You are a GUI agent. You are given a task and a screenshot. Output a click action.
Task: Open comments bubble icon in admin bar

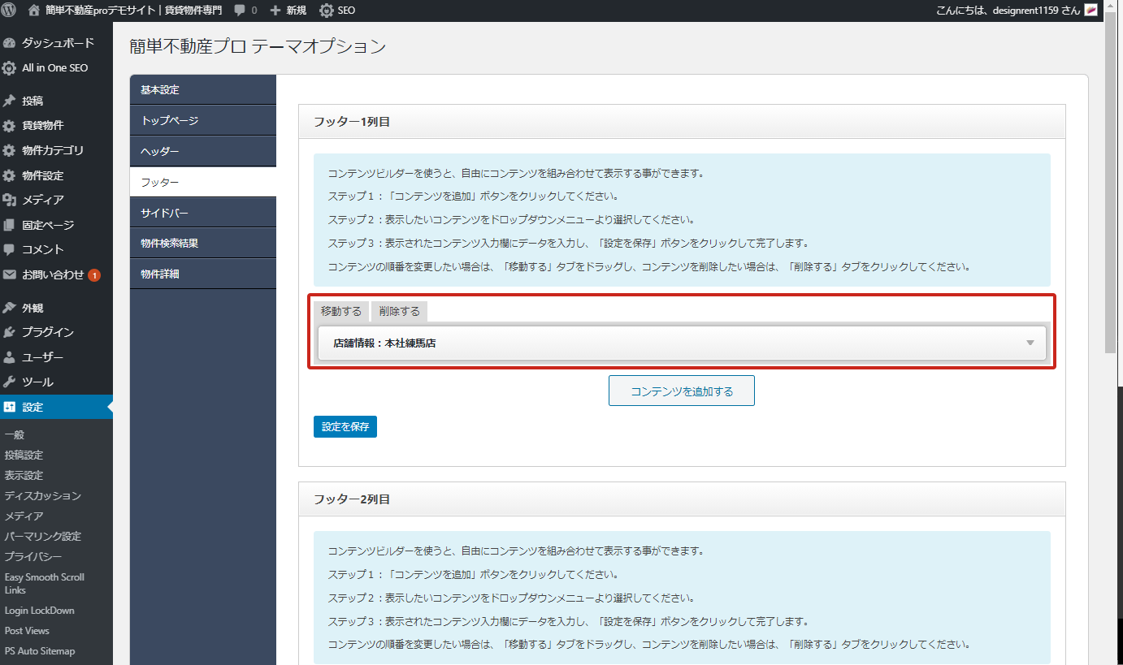point(241,11)
